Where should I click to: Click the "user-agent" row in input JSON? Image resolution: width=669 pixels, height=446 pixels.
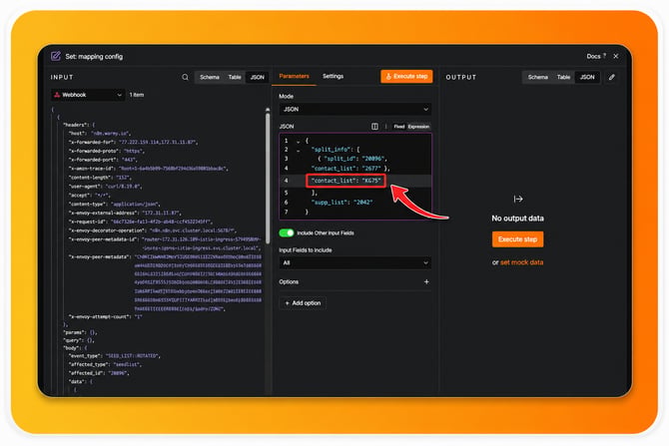coord(105,186)
